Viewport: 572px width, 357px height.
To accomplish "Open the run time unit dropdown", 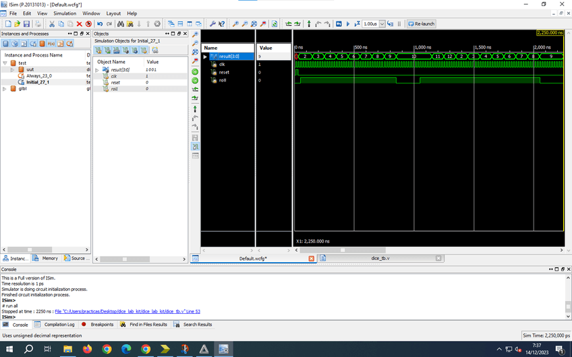I will [382, 24].
